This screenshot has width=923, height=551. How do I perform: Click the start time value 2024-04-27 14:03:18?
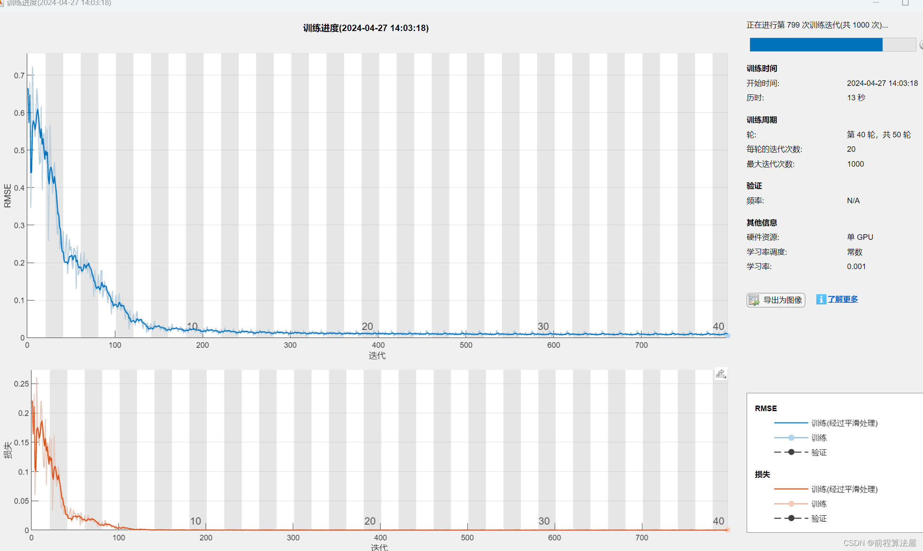pyautogui.click(x=882, y=83)
